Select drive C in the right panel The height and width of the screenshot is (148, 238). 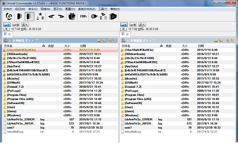click(124, 25)
